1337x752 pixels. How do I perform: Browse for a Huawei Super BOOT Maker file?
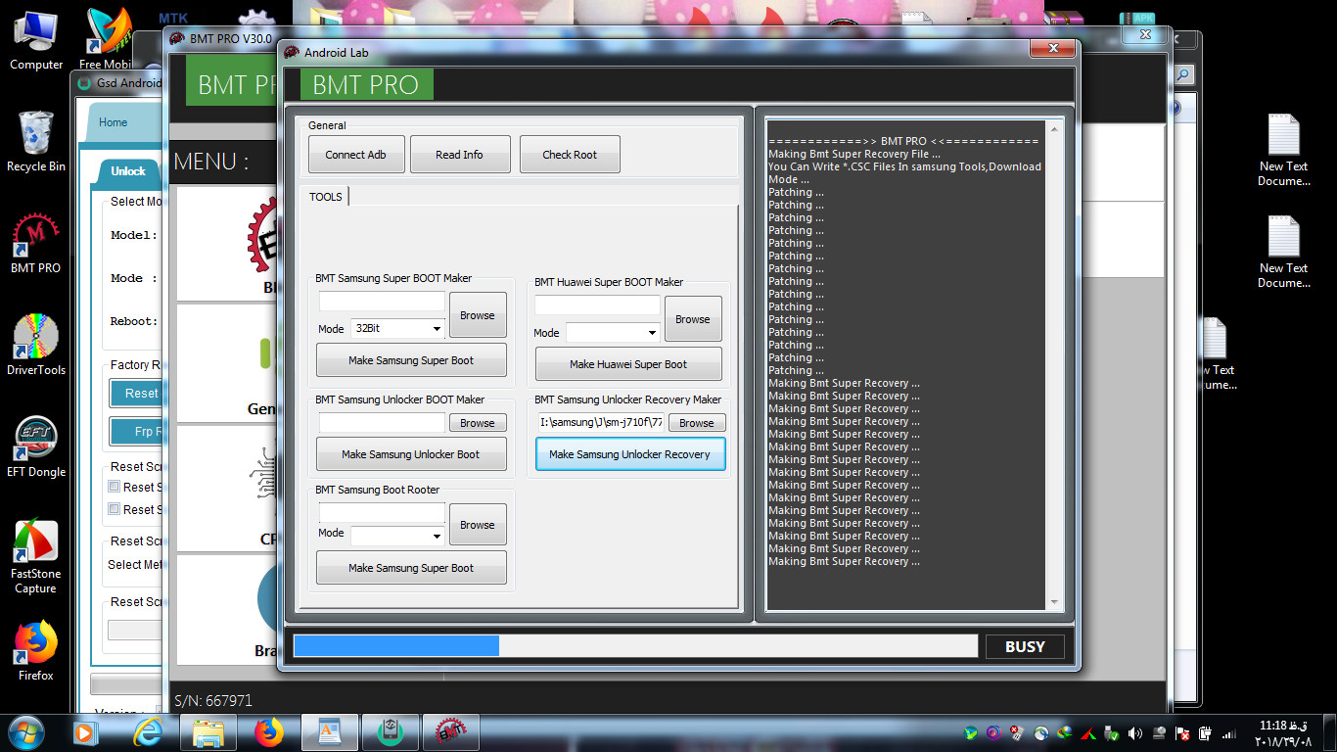coord(693,319)
